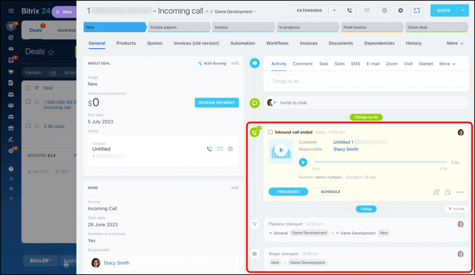Click the note icon on call activity

coord(448,192)
